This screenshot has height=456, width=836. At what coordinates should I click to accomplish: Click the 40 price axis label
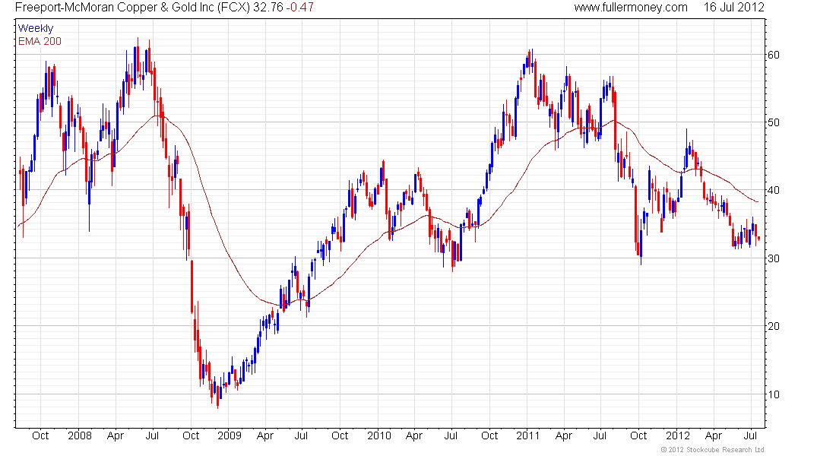(x=773, y=191)
